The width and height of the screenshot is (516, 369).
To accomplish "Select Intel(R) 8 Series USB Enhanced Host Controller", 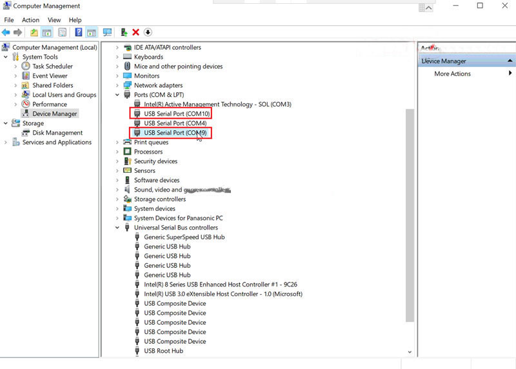I will point(221,284).
